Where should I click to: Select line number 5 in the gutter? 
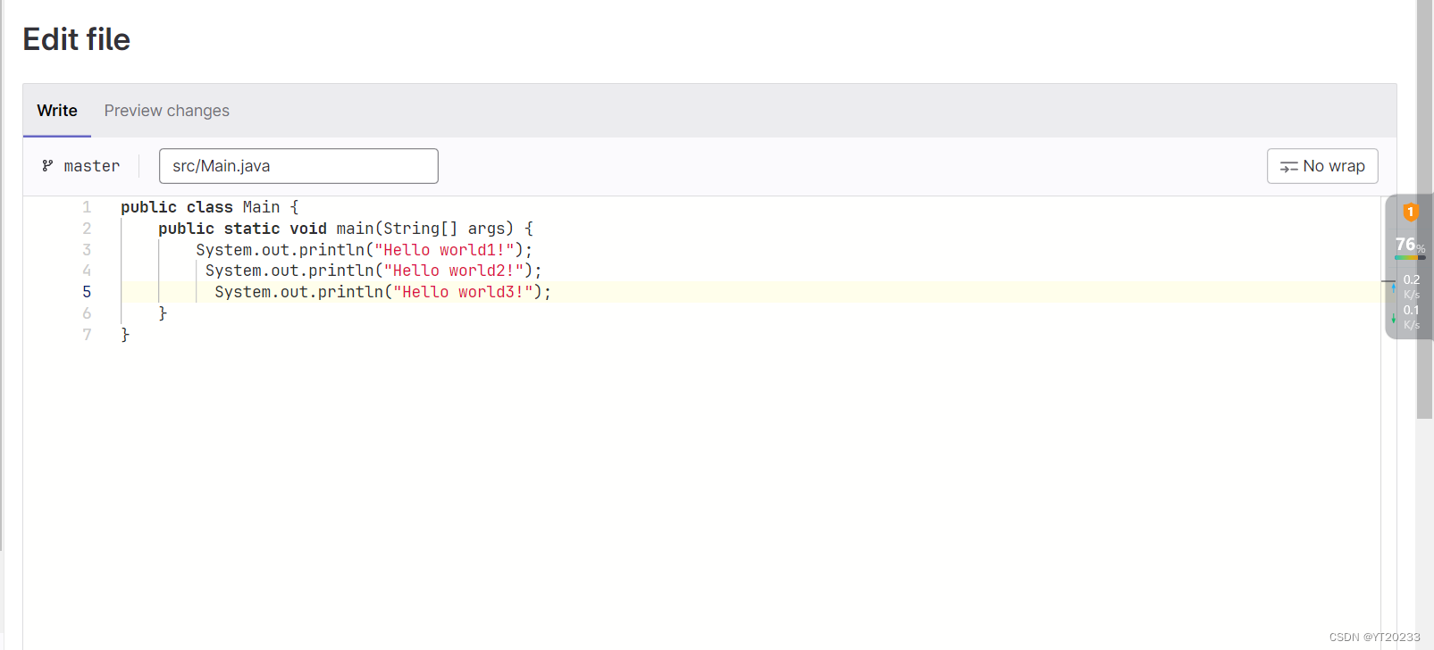pyautogui.click(x=87, y=292)
